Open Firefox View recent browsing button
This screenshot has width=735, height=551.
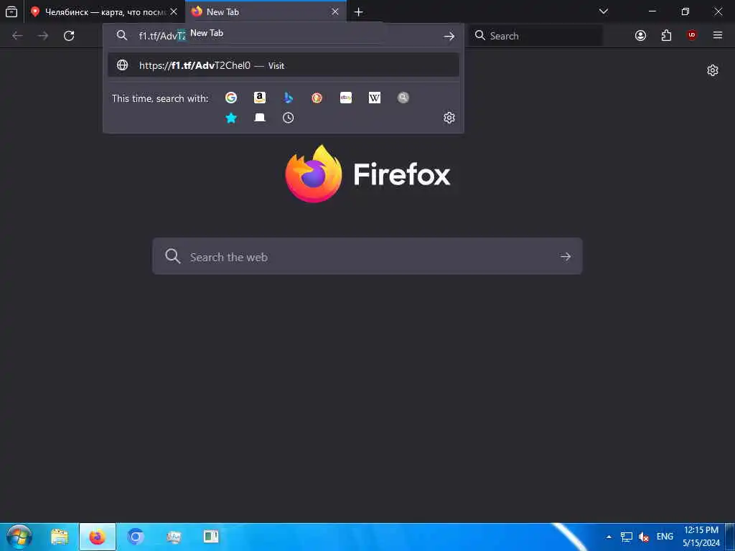(x=11, y=12)
